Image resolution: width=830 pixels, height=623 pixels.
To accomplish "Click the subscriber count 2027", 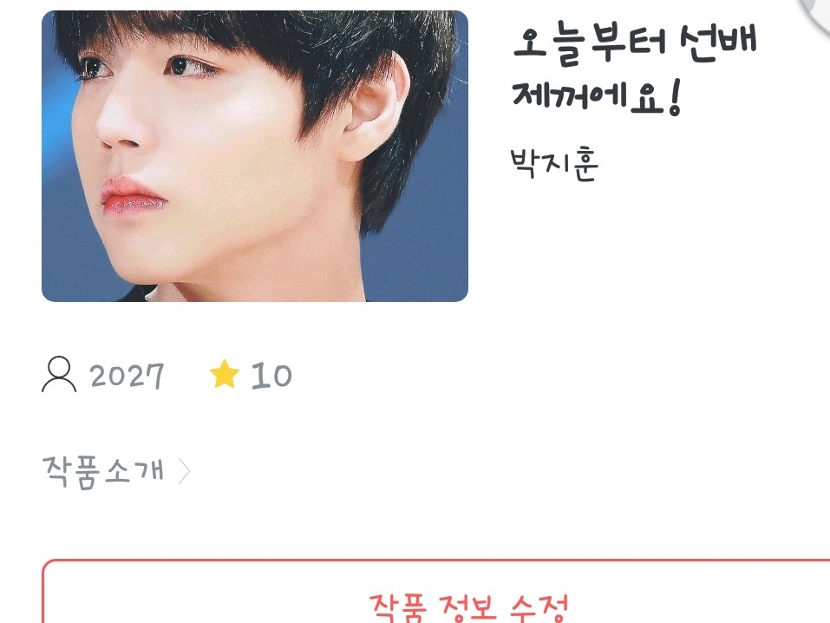I will coord(127,376).
